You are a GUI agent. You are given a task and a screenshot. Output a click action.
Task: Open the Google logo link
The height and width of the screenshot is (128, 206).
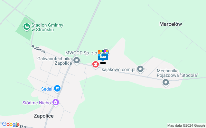[x=11, y=124]
